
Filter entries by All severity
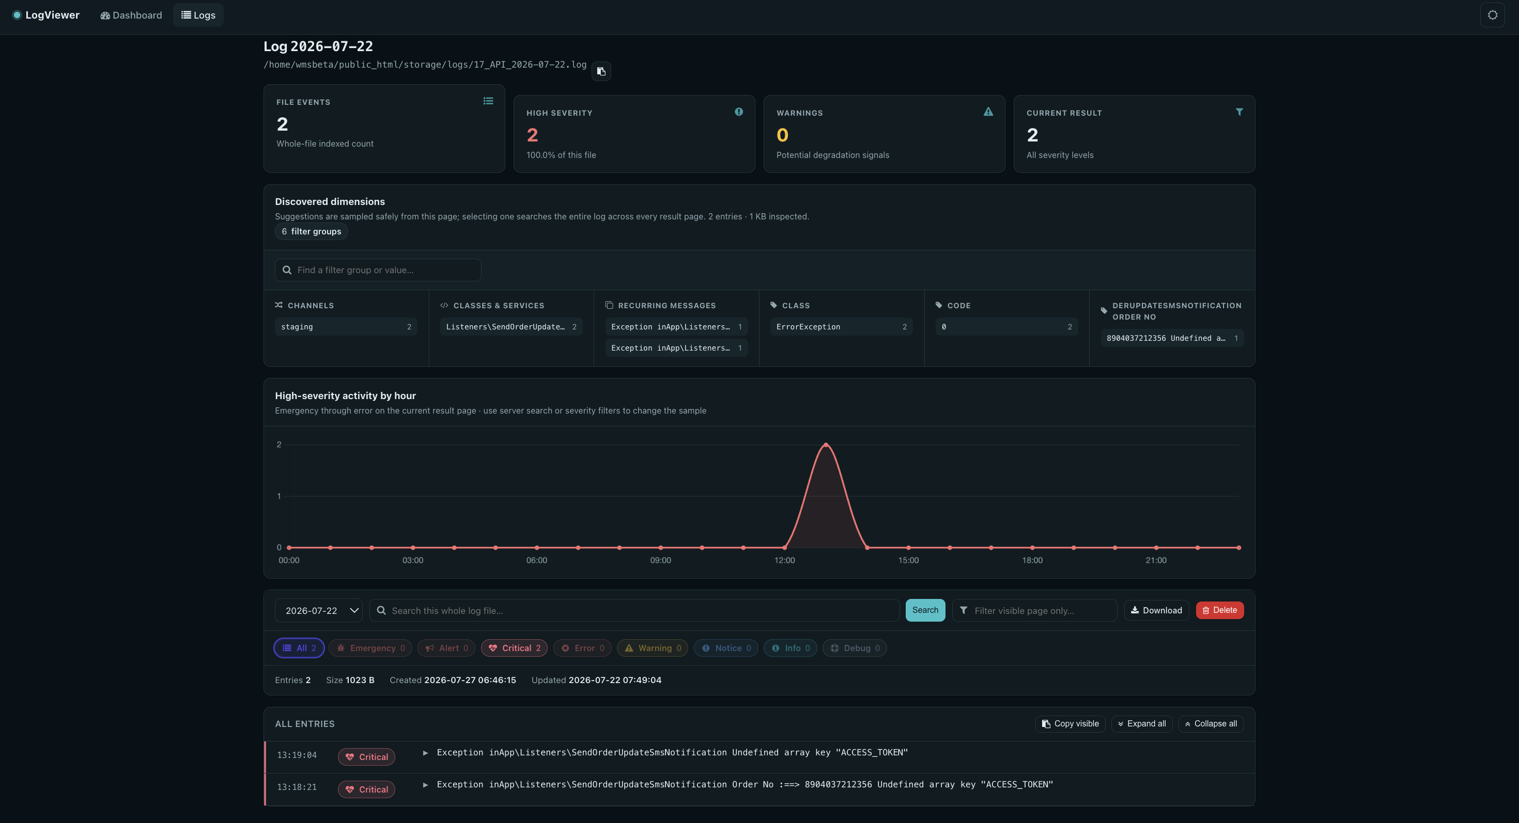299,648
